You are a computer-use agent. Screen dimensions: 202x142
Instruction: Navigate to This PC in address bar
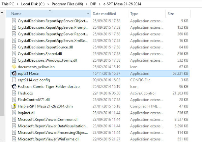(8, 4)
